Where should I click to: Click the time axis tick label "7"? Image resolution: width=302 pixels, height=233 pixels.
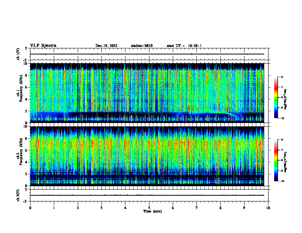coord(197,208)
